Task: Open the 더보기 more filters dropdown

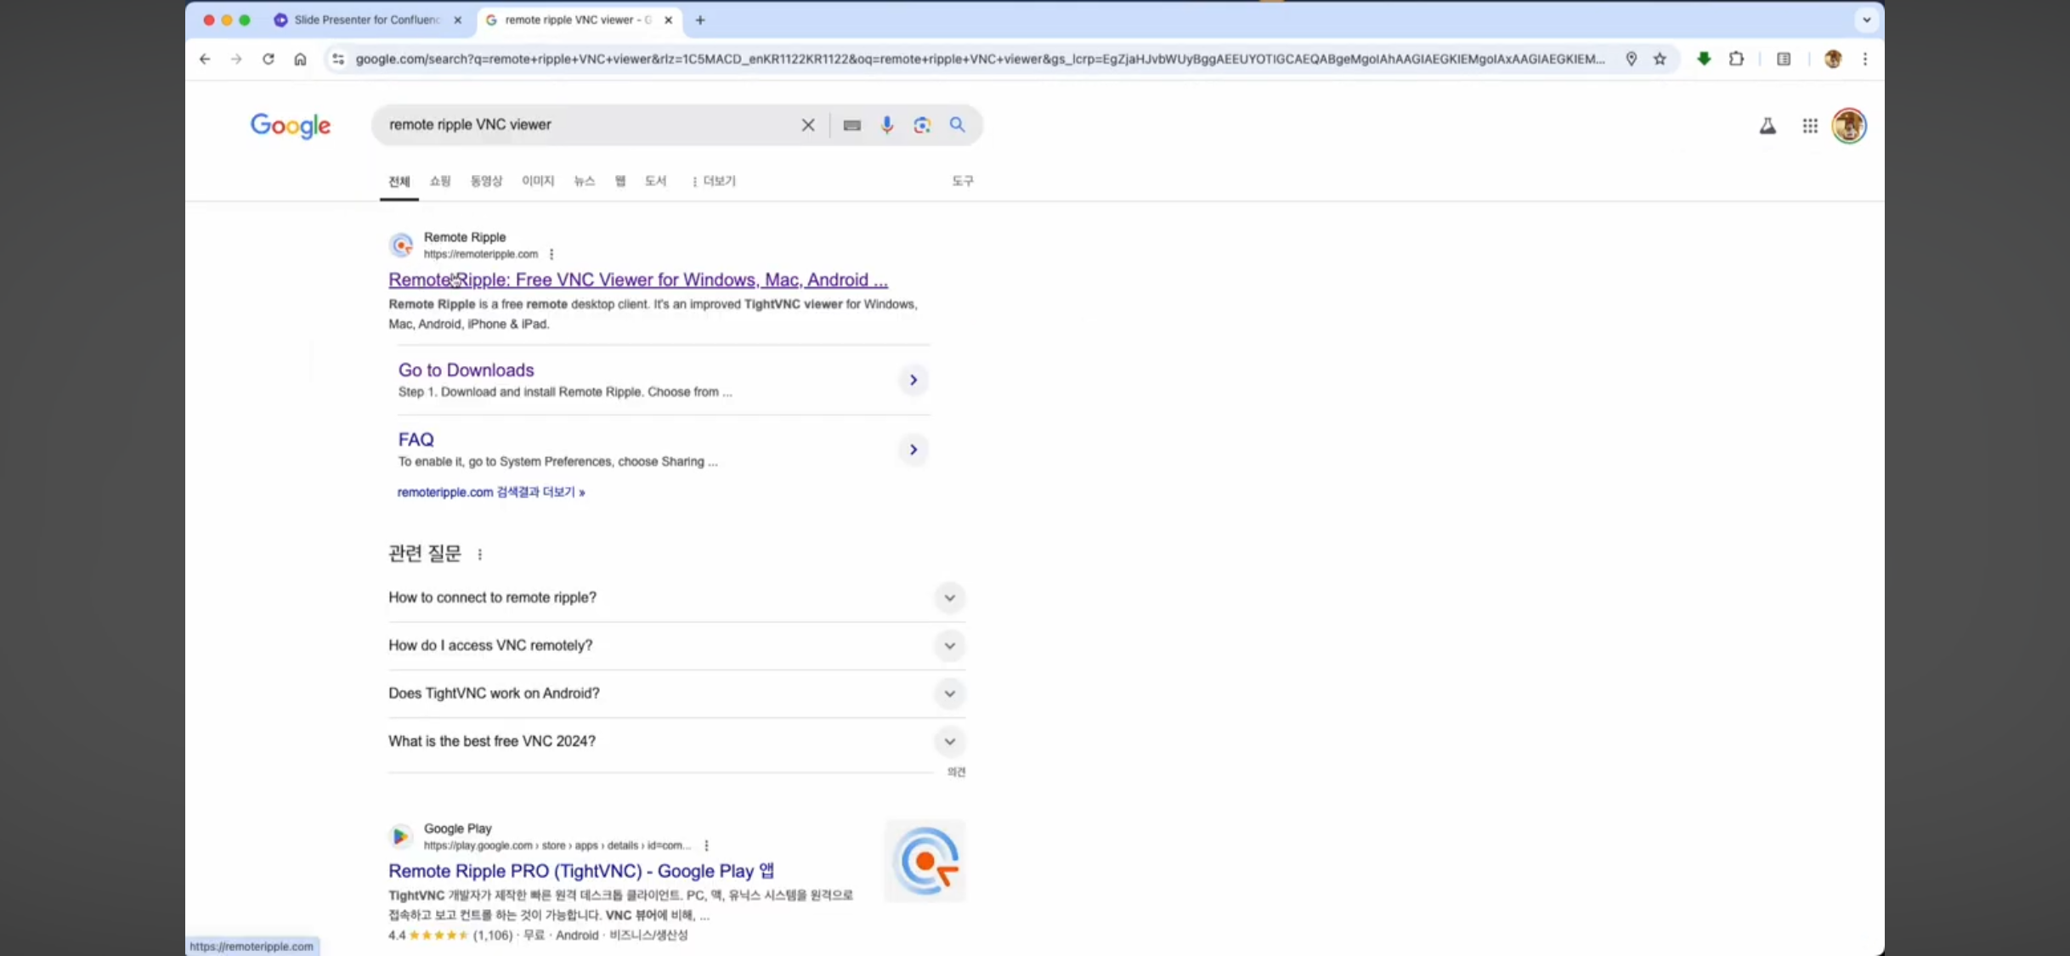Action: [x=714, y=181]
